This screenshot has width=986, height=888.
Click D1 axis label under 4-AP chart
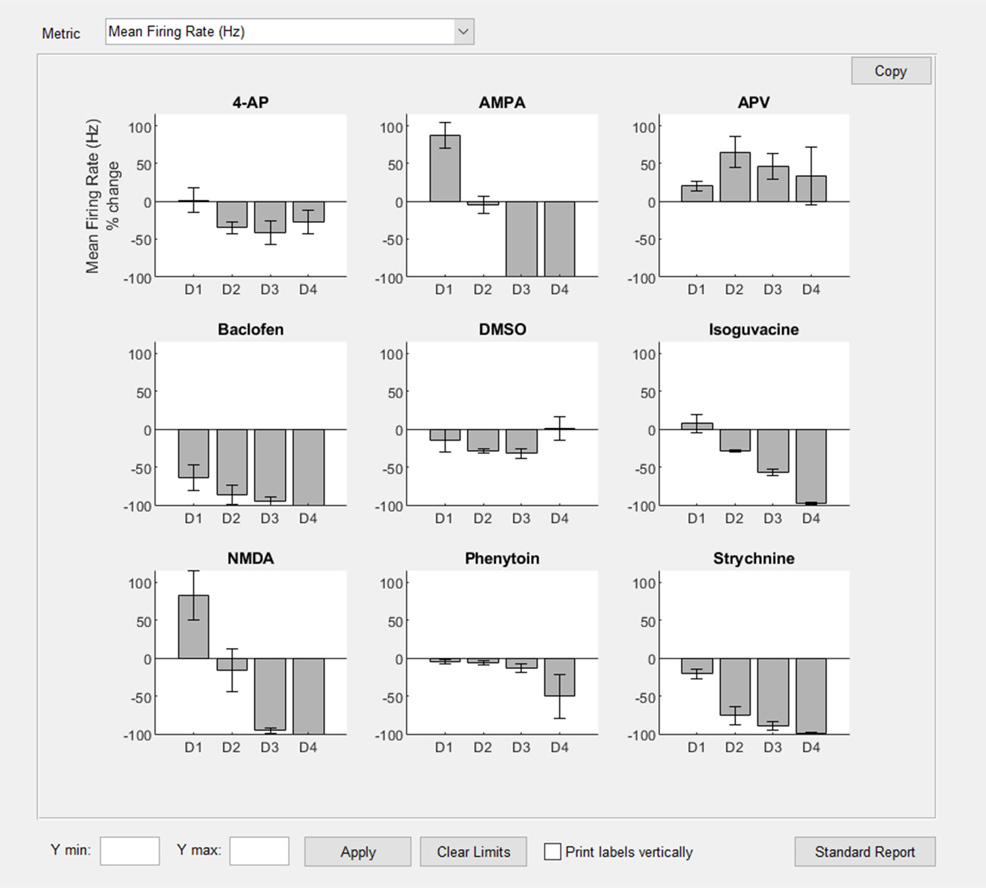point(193,289)
